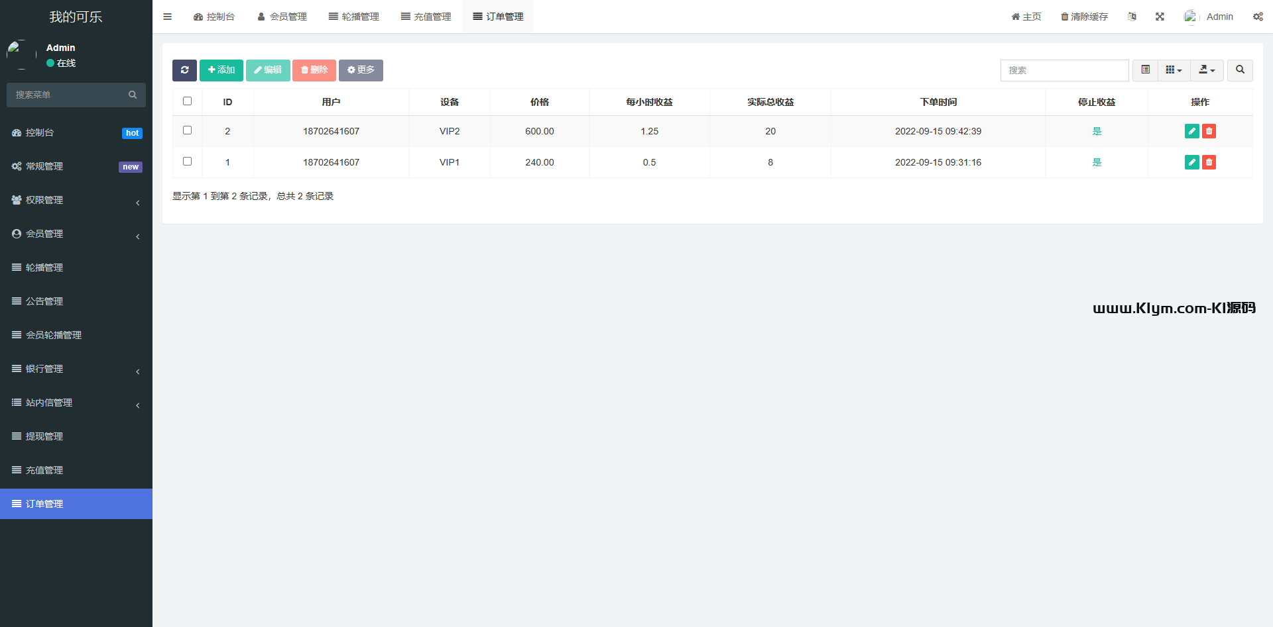
Task: Switch to the 轮播管理 tab
Action: click(354, 17)
